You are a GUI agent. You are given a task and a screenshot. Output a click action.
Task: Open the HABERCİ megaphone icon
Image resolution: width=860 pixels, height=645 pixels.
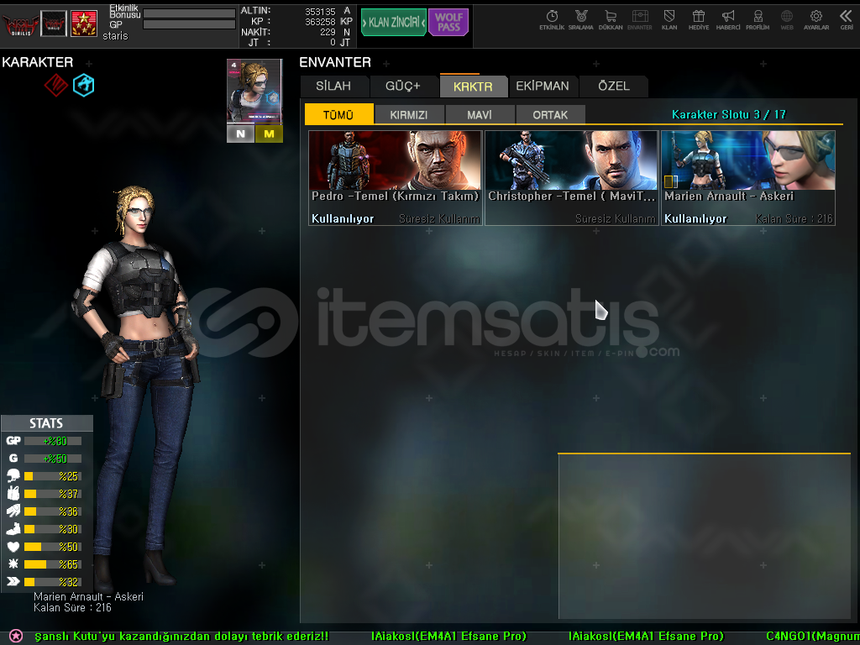[728, 20]
